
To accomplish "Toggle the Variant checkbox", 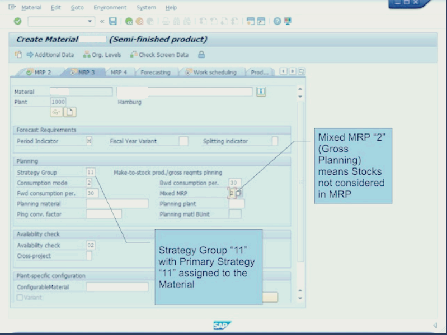I will (20, 298).
